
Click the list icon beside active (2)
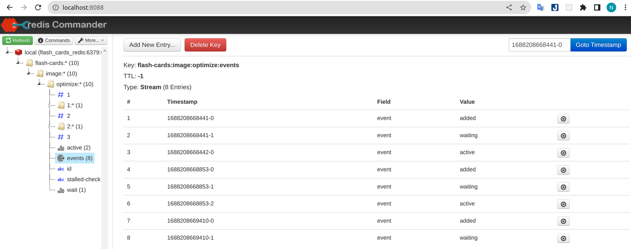click(x=61, y=148)
